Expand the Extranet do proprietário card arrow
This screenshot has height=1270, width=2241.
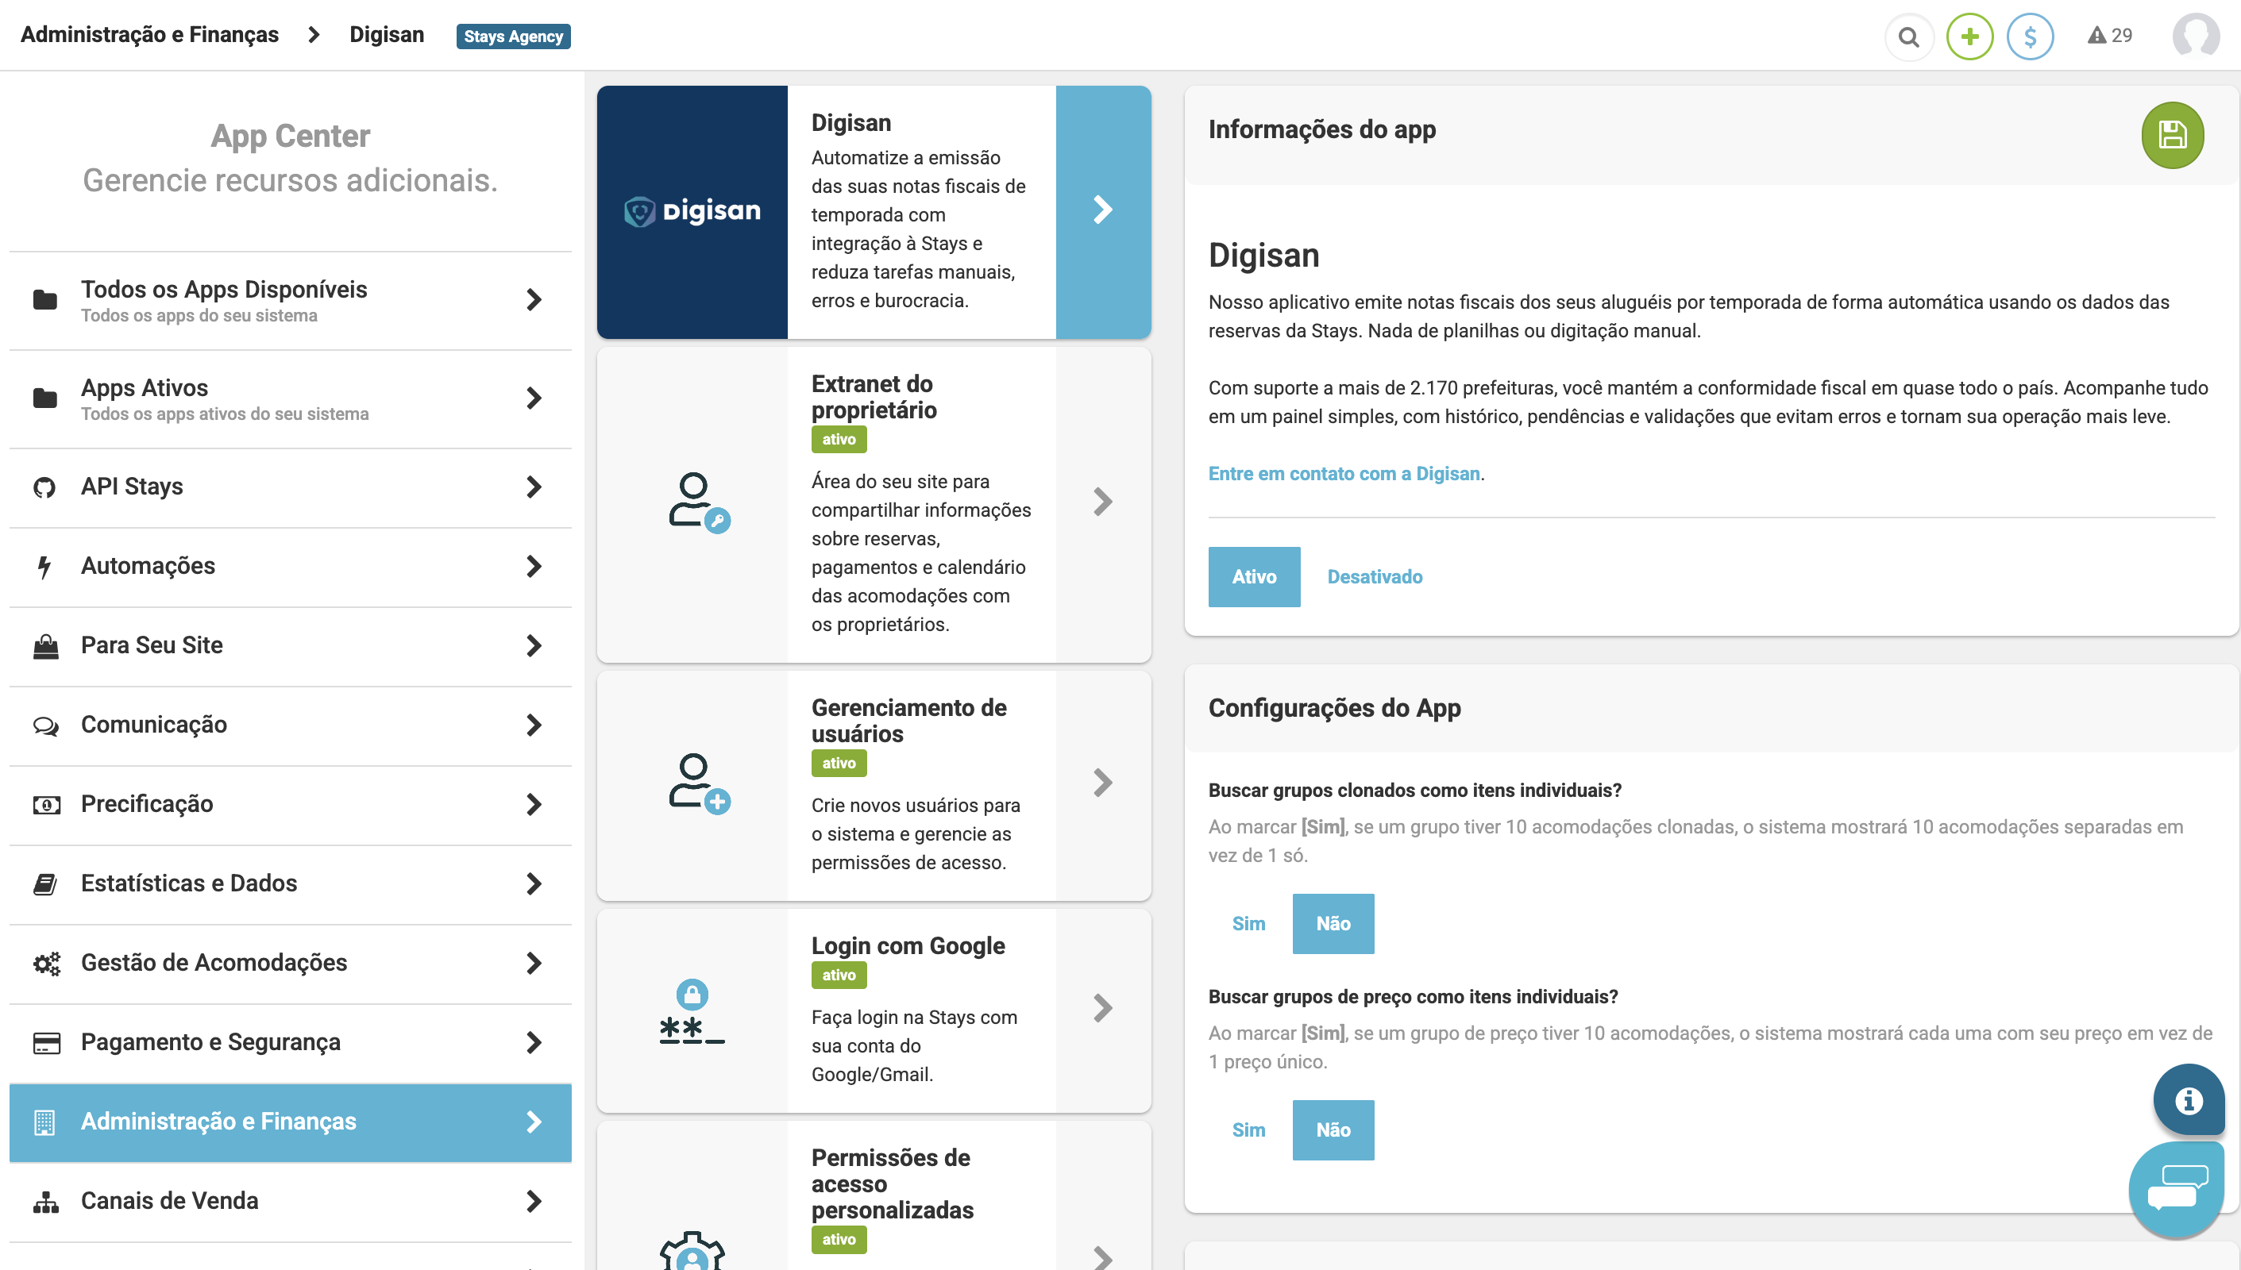pos(1102,502)
